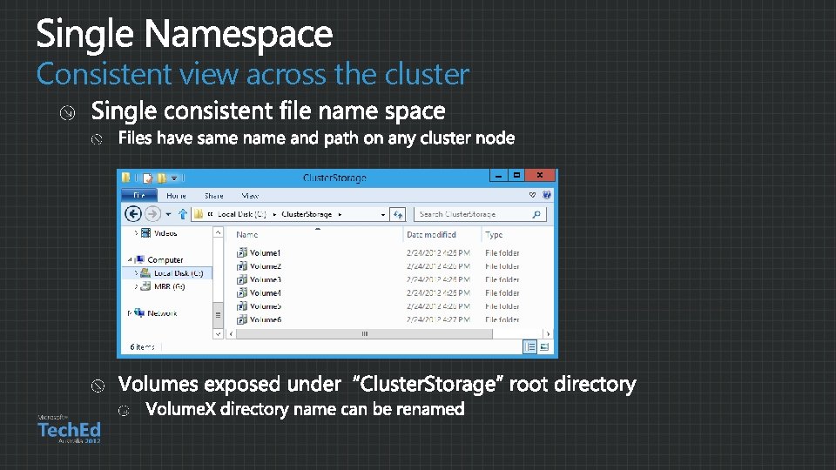
Task: Sort by the Date modified column header
Action: coord(431,234)
